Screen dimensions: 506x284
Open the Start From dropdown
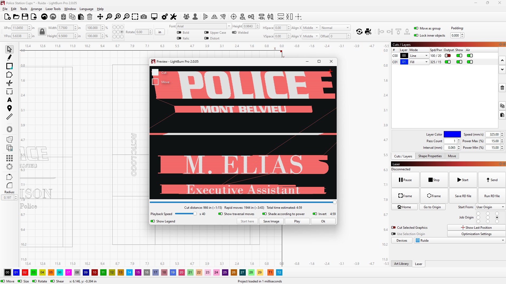click(490, 207)
